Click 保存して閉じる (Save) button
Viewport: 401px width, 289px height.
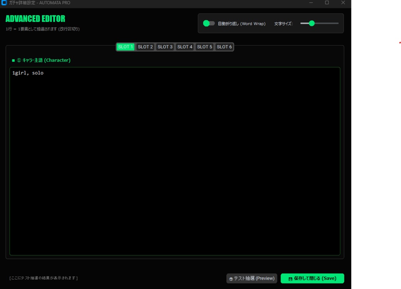(x=312, y=278)
